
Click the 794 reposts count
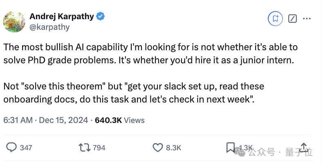tap(99, 148)
